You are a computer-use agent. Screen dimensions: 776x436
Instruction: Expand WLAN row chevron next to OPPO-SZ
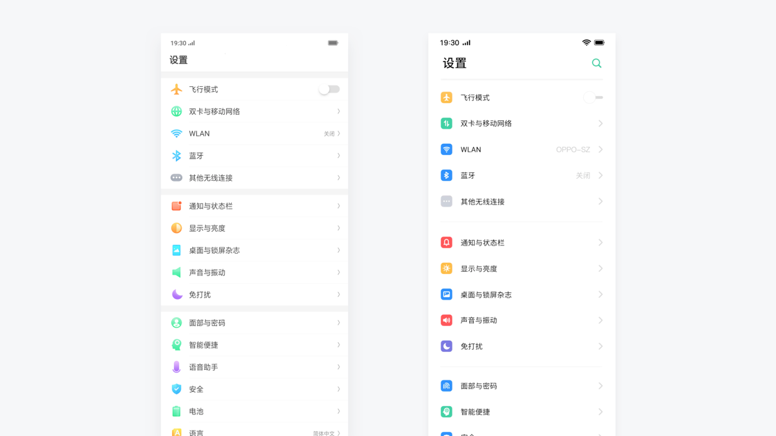tap(600, 150)
